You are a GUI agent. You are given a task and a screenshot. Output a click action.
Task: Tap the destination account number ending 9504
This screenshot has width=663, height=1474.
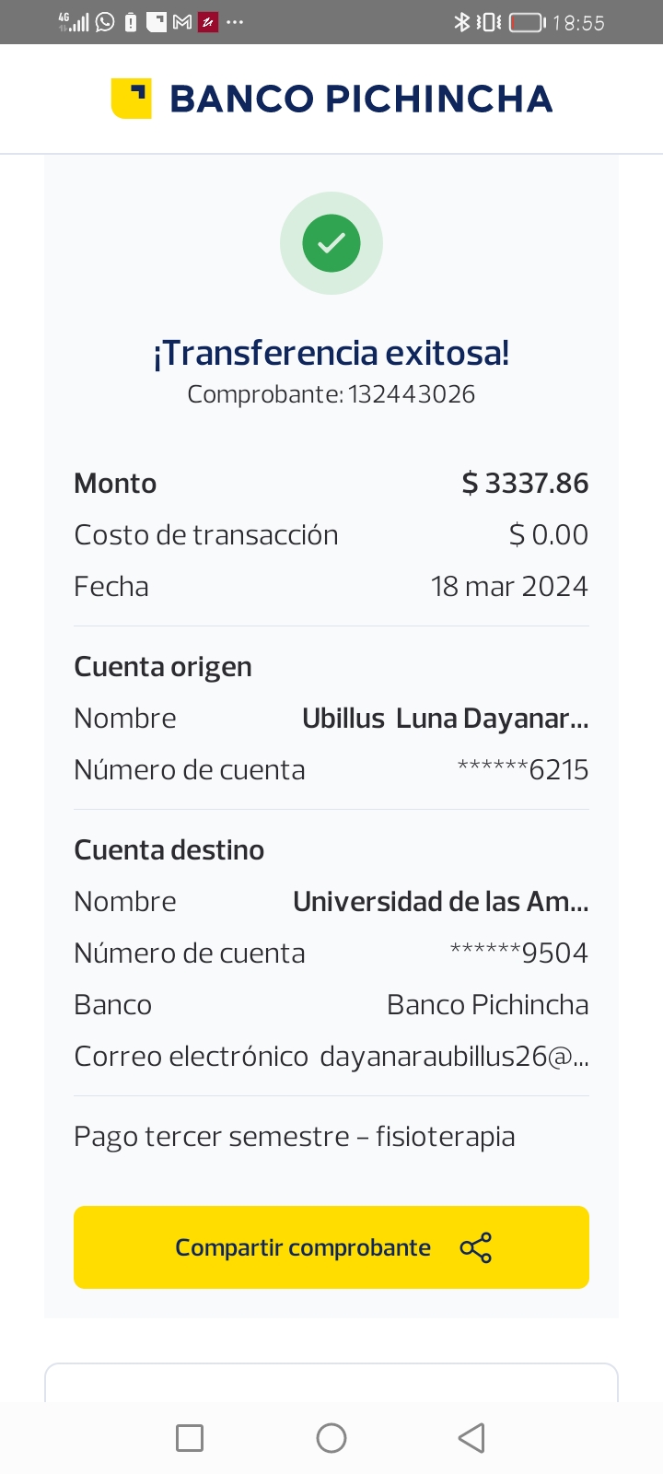click(x=518, y=953)
